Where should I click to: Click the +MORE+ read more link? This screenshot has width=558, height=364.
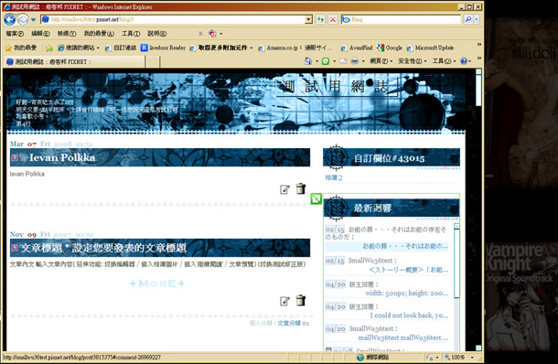157,284
